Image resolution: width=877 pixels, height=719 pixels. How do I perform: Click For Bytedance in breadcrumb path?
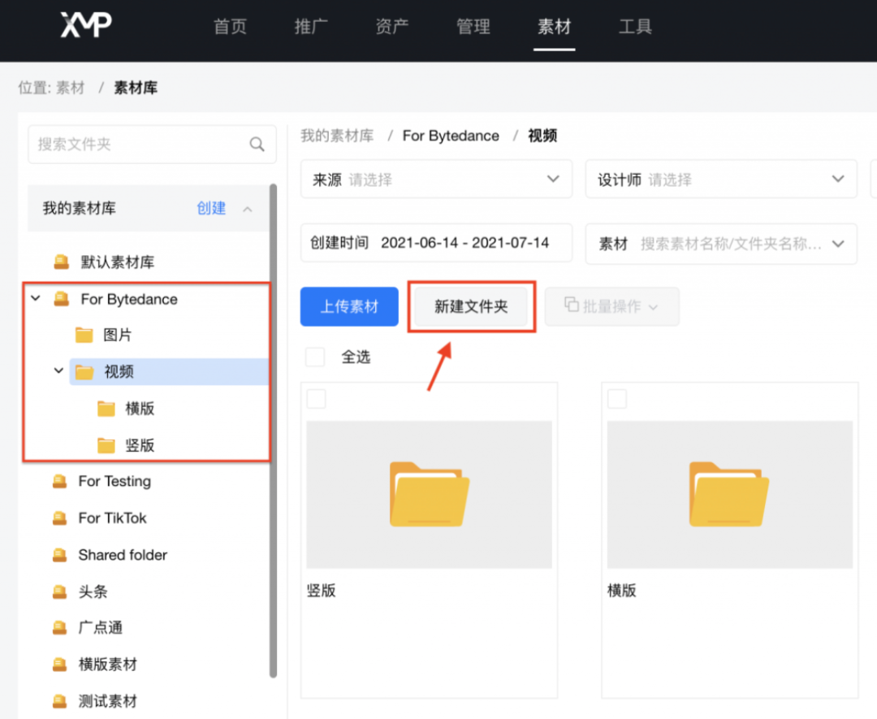pyautogui.click(x=451, y=136)
